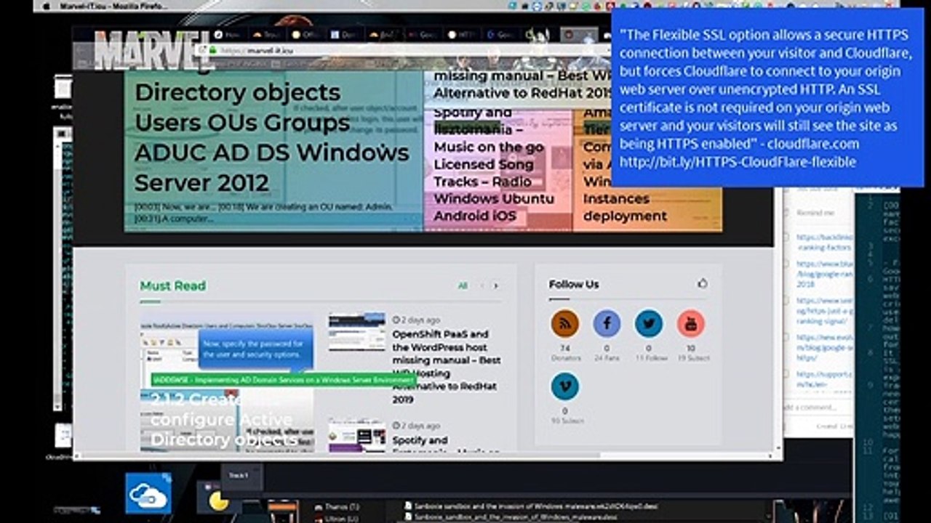
Task: Go to the next Must Read page arrow
Action: pos(496,286)
